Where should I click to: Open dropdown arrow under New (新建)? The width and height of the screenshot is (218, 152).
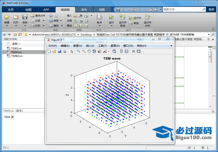click(7, 26)
